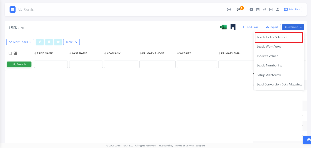Expand the More Leads filter dropdown
The image size is (311, 148).
coord(20,42)
